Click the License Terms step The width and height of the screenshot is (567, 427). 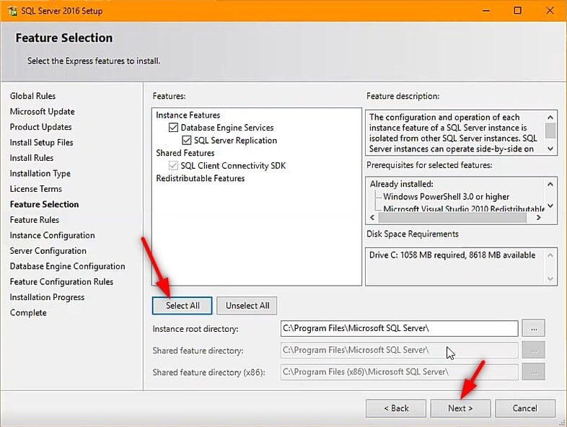[x=36, y=189]
